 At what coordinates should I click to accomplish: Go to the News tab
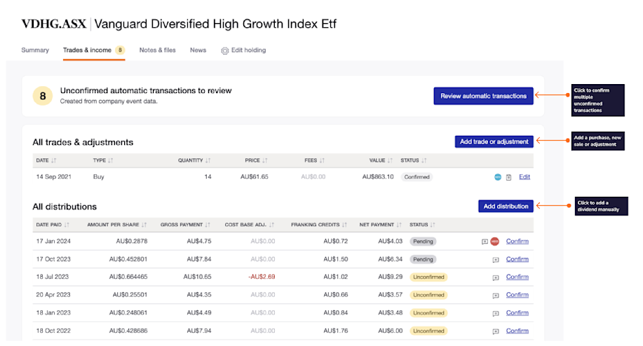(198, 50)
